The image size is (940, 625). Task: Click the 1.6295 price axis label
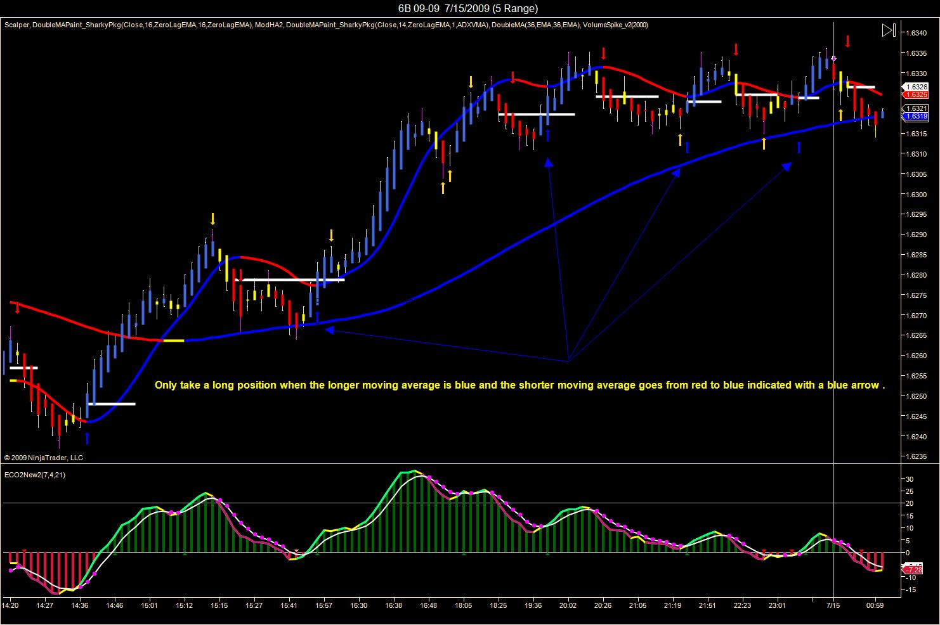click(917, 215)
